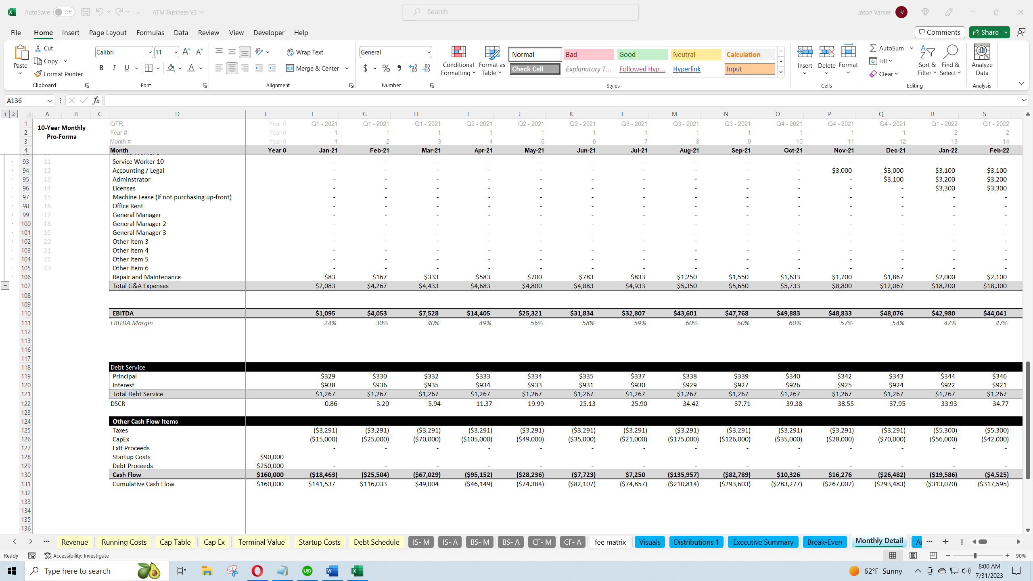Decrease font size with the small A icon
This screenshot has height=581, width=1033.
tap(199, 52)
